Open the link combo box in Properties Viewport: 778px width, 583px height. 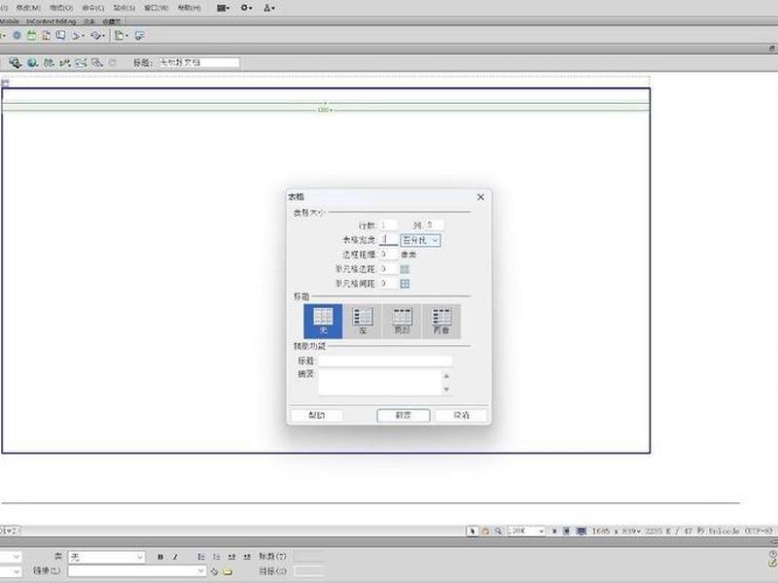[x=137, y=571]
